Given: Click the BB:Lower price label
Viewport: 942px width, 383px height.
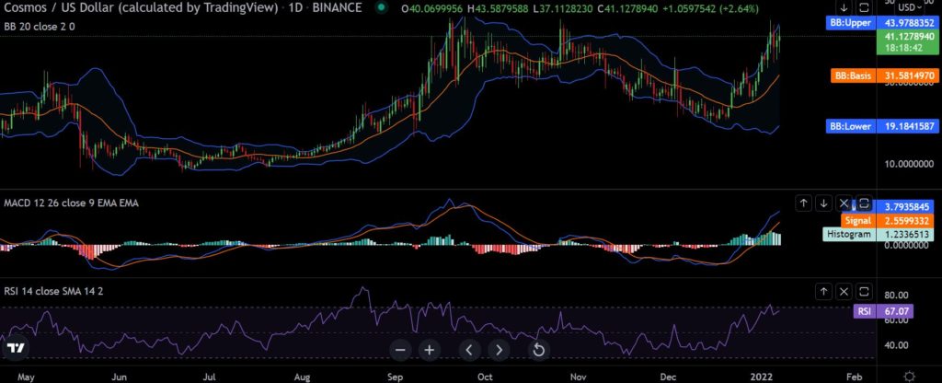Looking at the screenshot, I should point(881,126).
